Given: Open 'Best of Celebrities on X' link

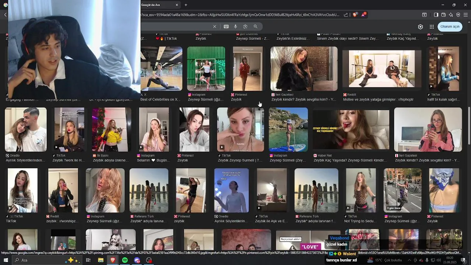Looking at the screenshot, I should coord(160,99).
